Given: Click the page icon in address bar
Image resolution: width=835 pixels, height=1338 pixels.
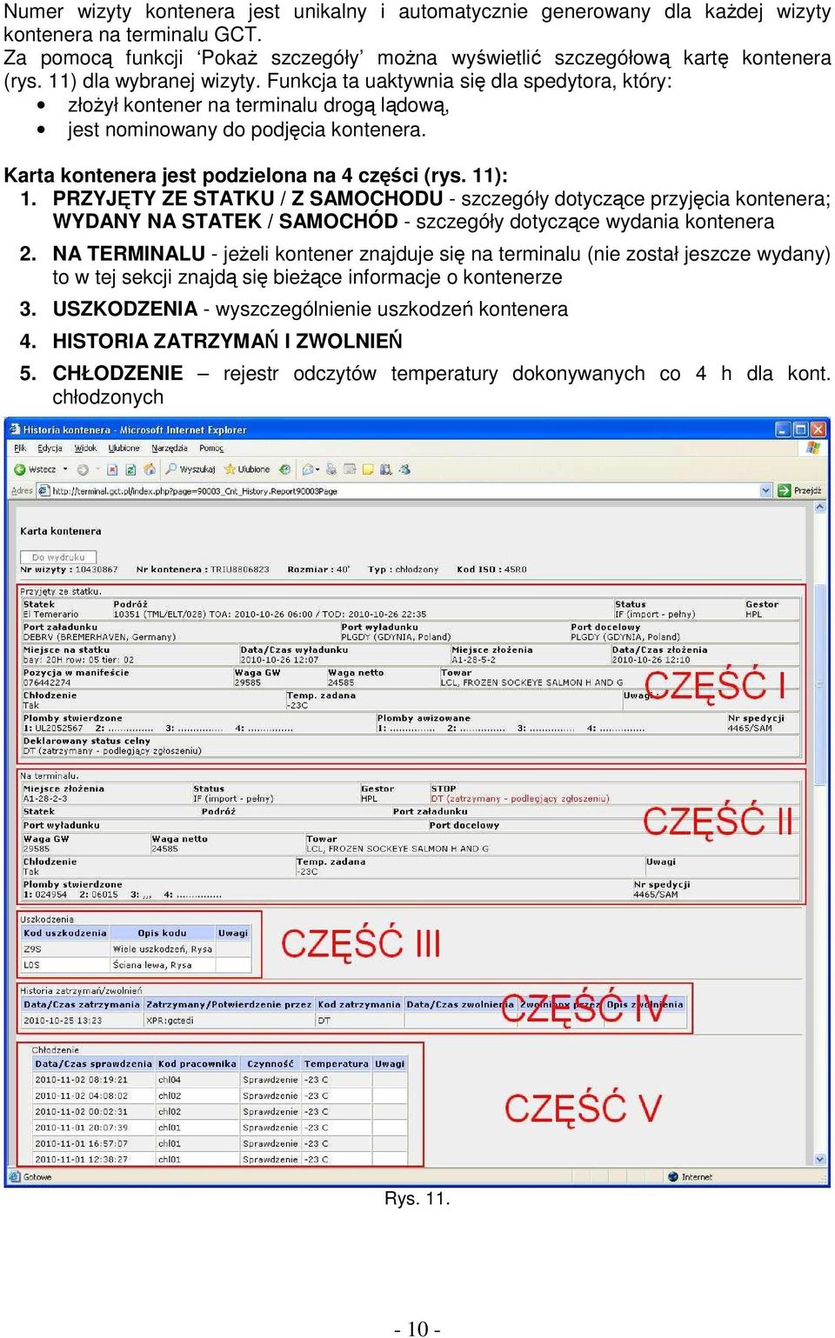Looking at the screenshot, I should (x=43, y=491).
